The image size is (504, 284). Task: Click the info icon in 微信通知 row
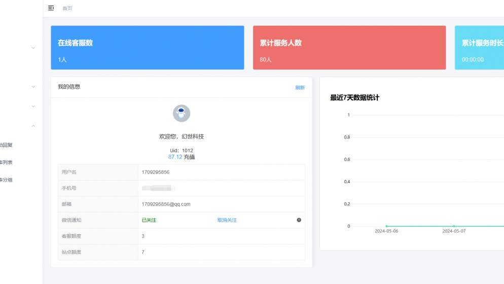[x=299, y=220]
